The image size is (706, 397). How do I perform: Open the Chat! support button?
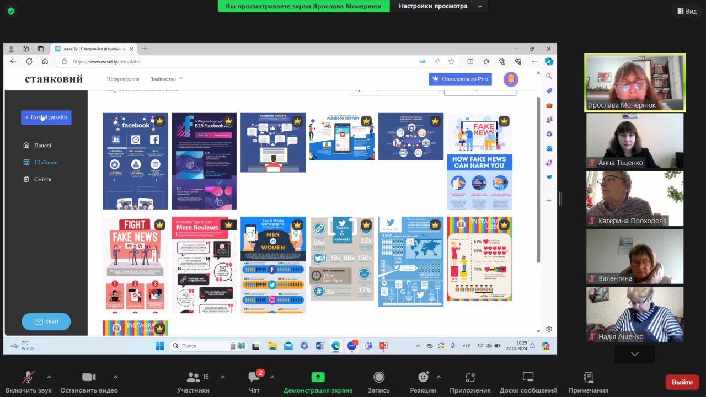coord(46,321)
